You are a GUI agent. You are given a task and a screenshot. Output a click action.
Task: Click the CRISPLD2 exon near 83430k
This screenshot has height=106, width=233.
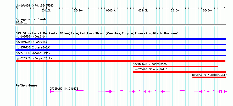click(x=110, y=92)
